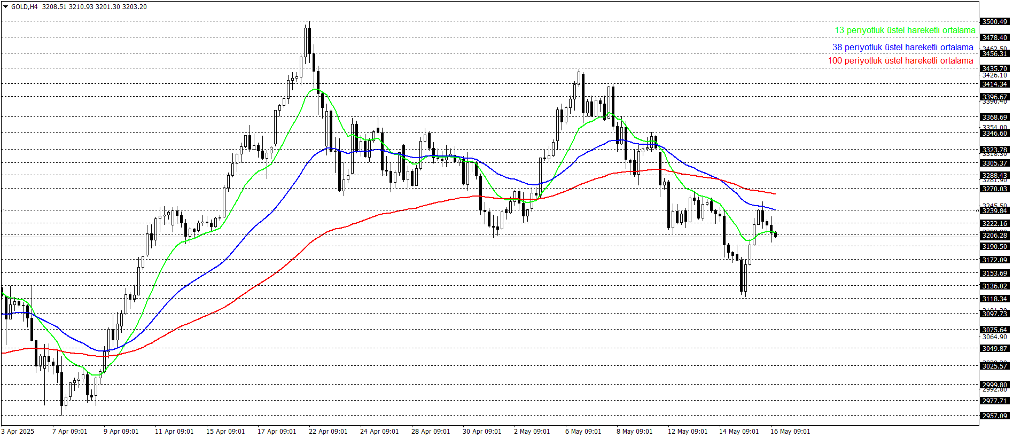This screenshot has width=1013, height=438.
Task: Click the 11 Apr 09:01 date label
Action: click(174, 432)
